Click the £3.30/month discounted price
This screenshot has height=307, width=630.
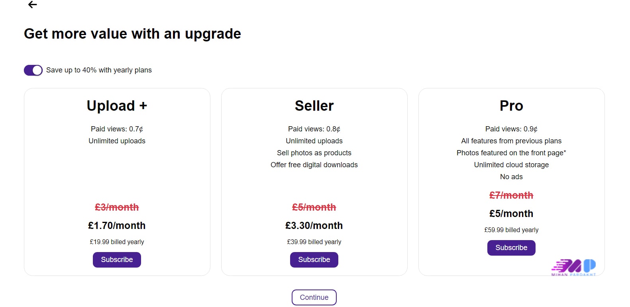[314, 226]
